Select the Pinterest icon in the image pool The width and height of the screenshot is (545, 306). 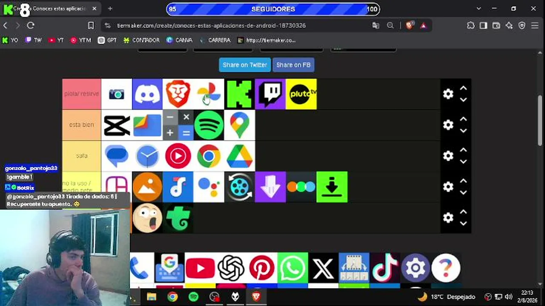[x=262, y=268]
